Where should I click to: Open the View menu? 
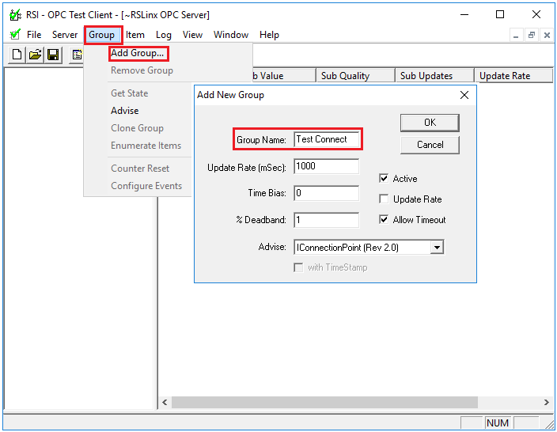point(192,35)
